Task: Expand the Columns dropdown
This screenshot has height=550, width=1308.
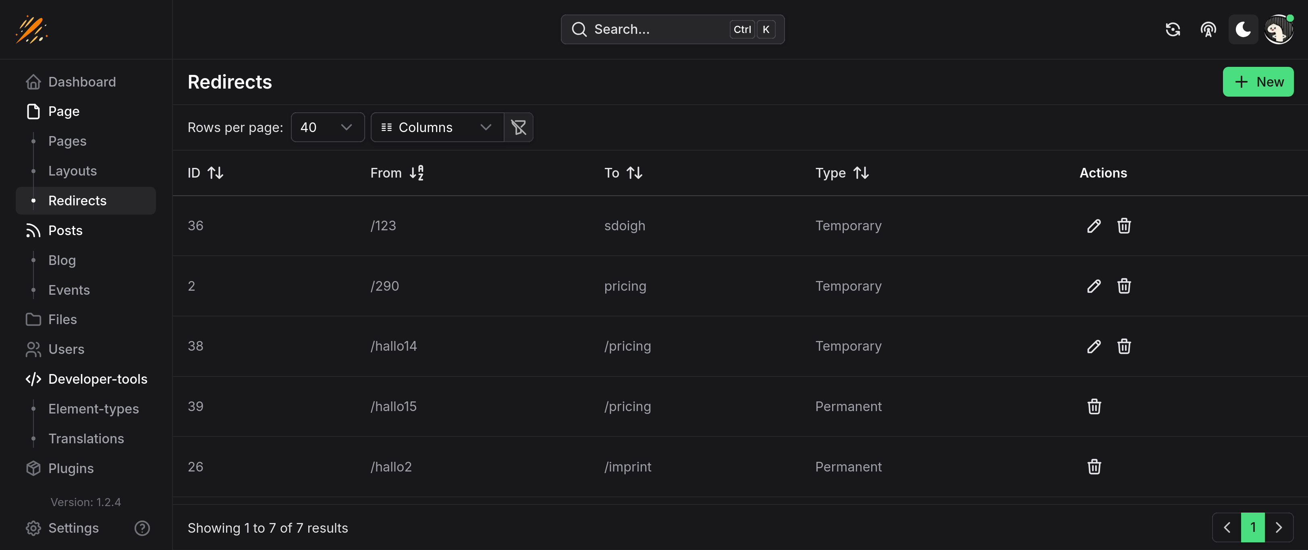Action: (x=437, y=127)
